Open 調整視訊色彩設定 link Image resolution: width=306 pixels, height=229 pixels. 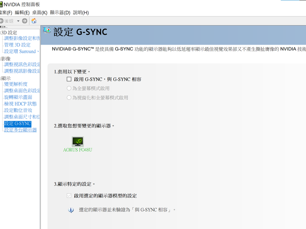click(x=22, y=64)
